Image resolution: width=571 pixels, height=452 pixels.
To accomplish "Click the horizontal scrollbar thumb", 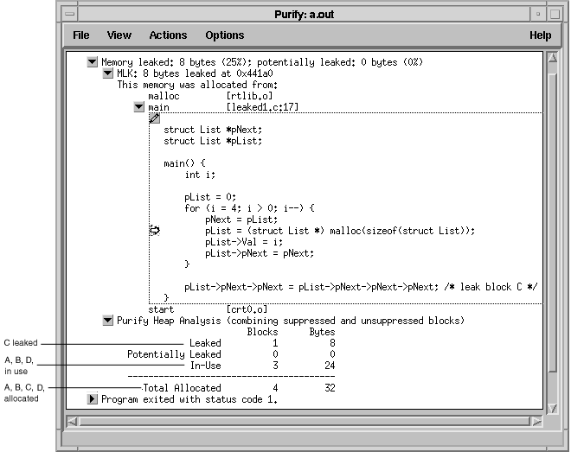I will tap(305, 422).
